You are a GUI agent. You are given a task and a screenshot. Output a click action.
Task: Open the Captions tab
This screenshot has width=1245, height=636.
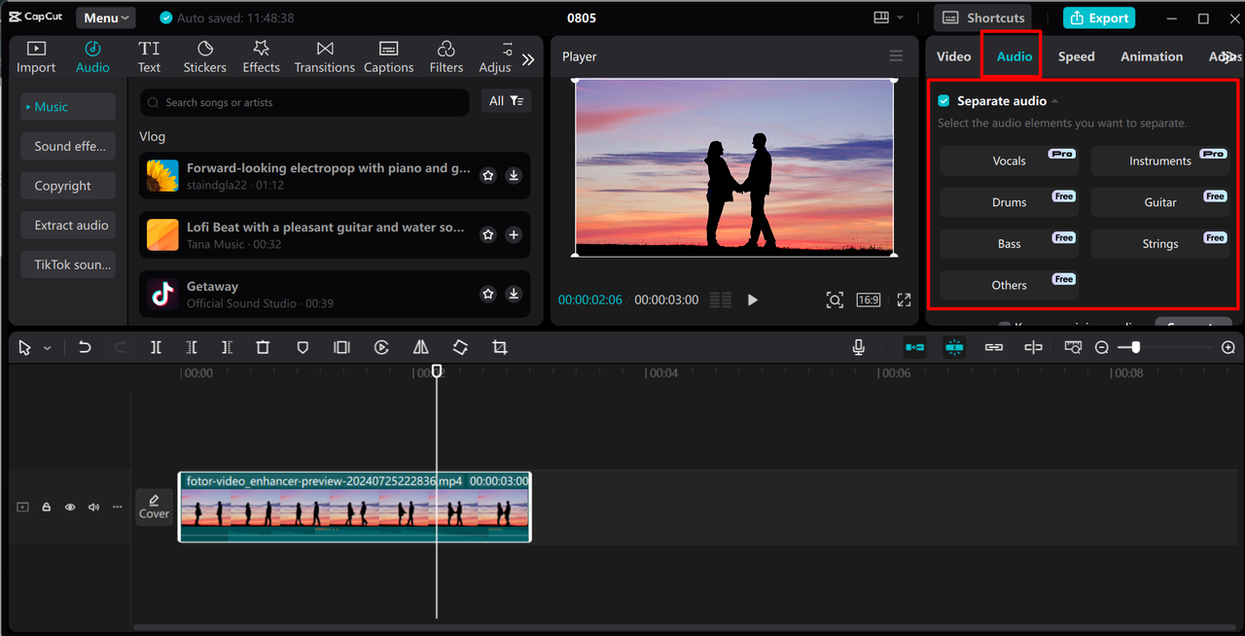[x=388, y=57]
